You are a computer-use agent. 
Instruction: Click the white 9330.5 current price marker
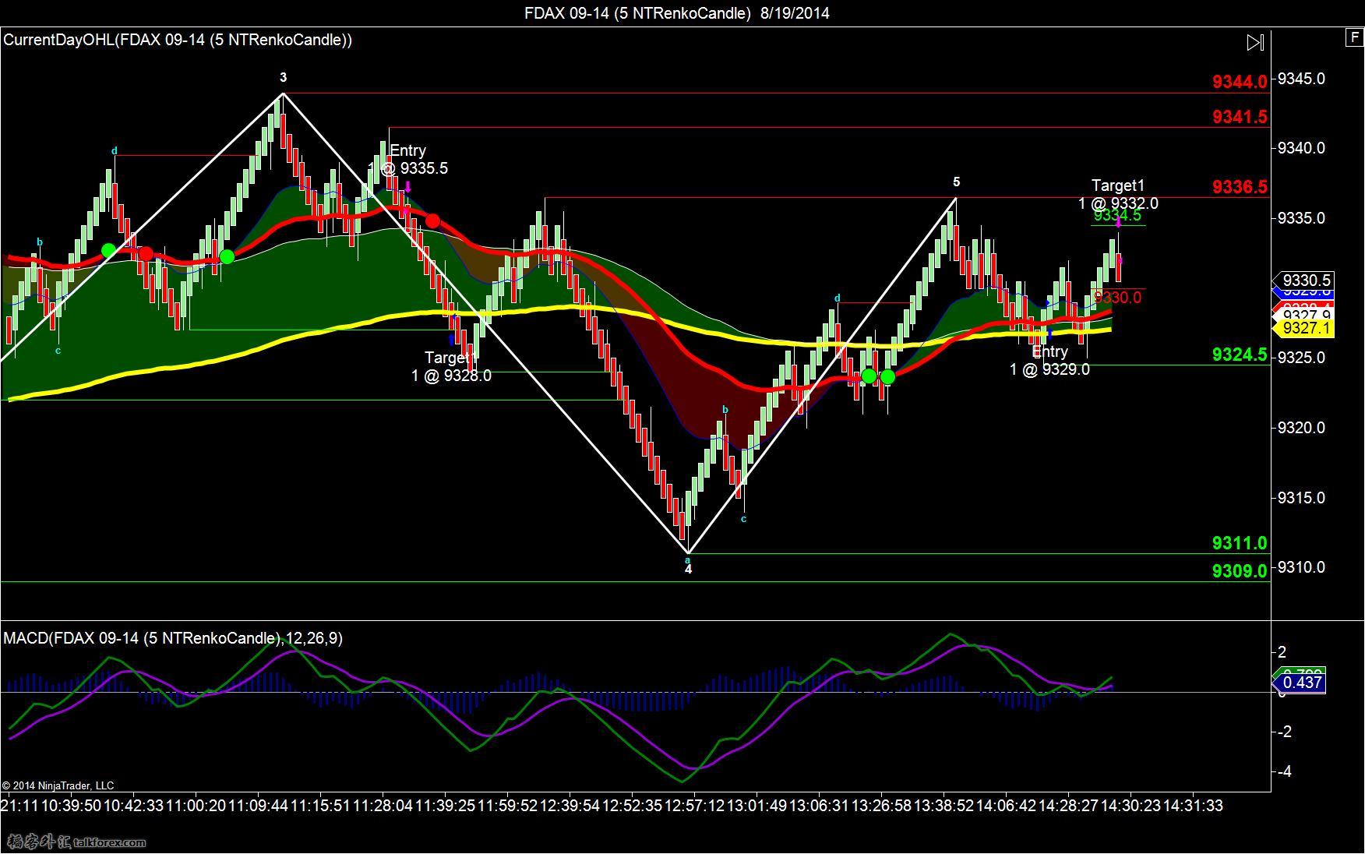click(1303, 281)
